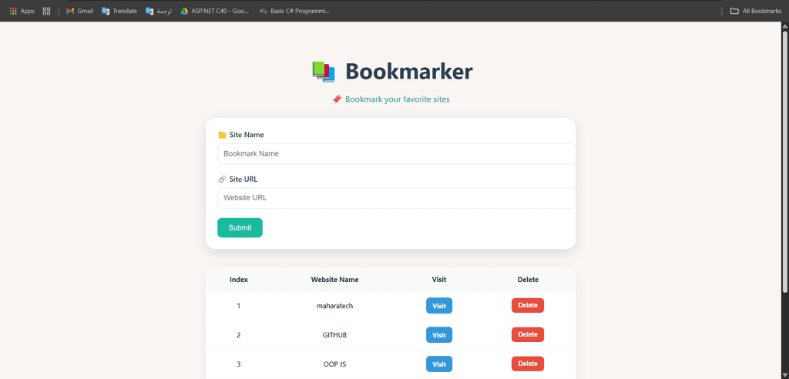Click the page vertical scrollbar thumb

pyautogui.click(x=784, y=161)
